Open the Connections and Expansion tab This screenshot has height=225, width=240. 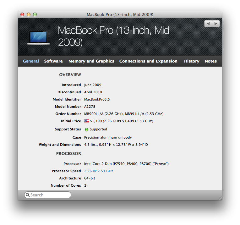pyautogui.click(x=148, y=61)
